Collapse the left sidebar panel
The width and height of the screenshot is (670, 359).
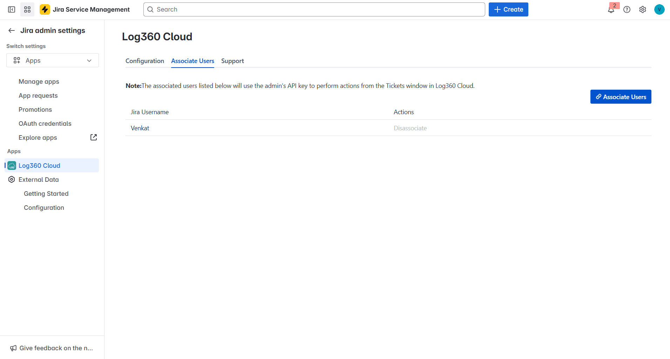12,9
